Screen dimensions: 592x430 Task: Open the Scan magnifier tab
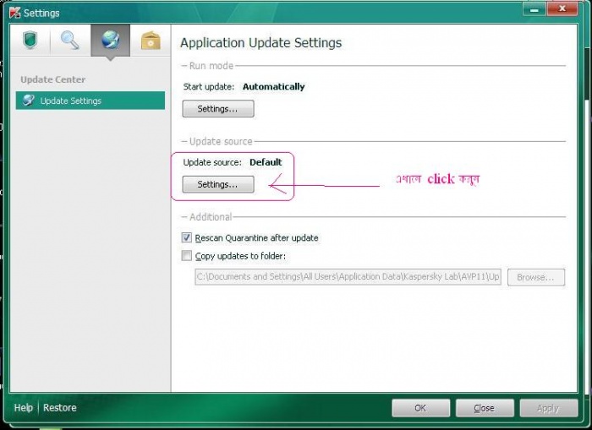[70, 41]
